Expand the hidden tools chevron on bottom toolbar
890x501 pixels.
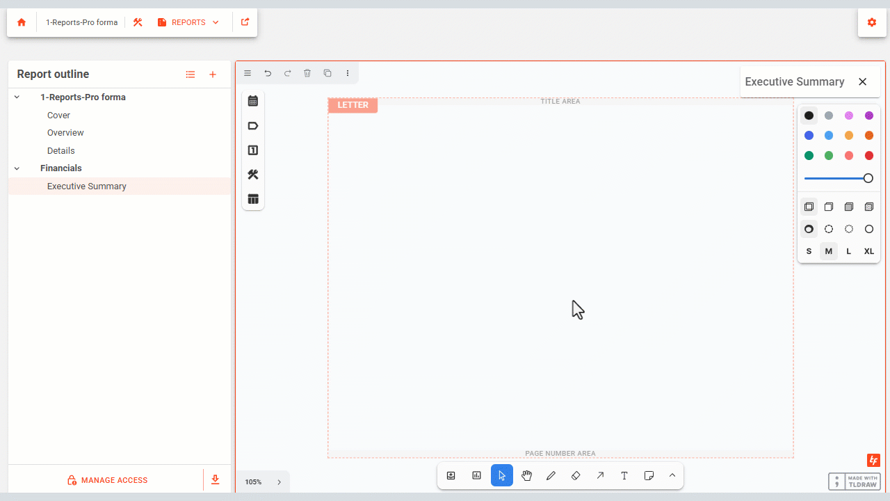pos(672,475)
